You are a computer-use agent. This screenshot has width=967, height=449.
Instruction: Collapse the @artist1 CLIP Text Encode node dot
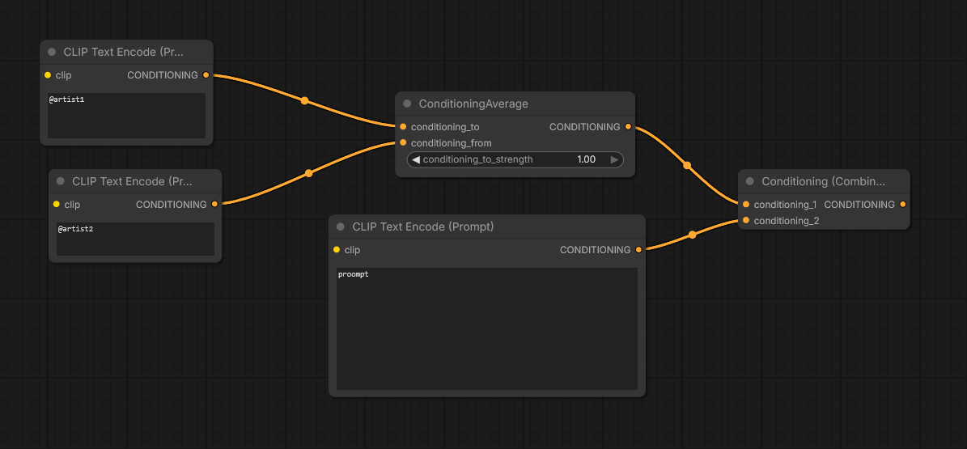coord(52,53)
